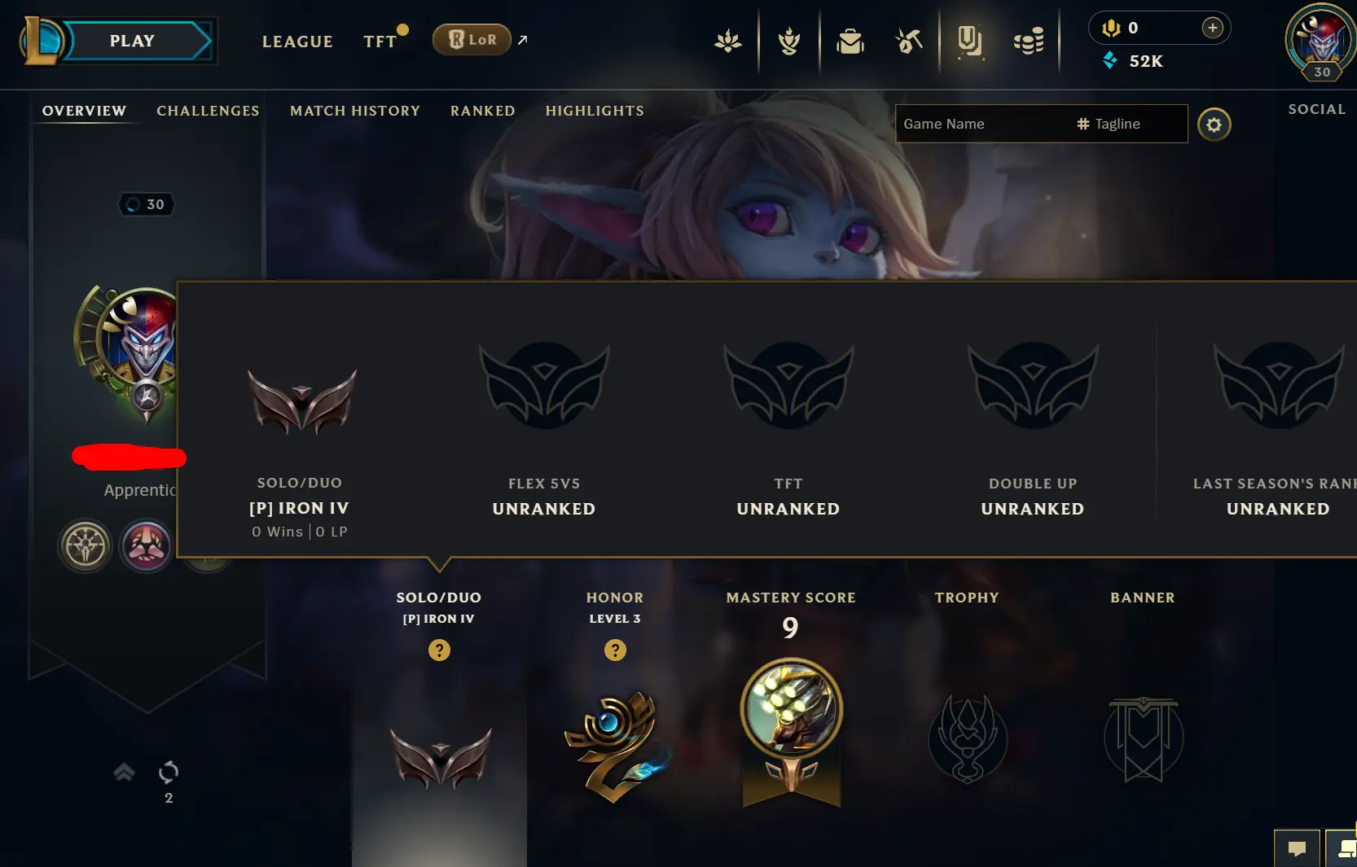Image resolution: width=1357 pixels, height=867 pixels.
Task: Click the profile settings gear icon
Action: pos(1214,125)
